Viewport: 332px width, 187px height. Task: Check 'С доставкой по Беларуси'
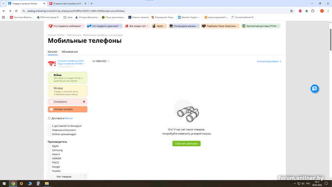[x=49, y=126]
